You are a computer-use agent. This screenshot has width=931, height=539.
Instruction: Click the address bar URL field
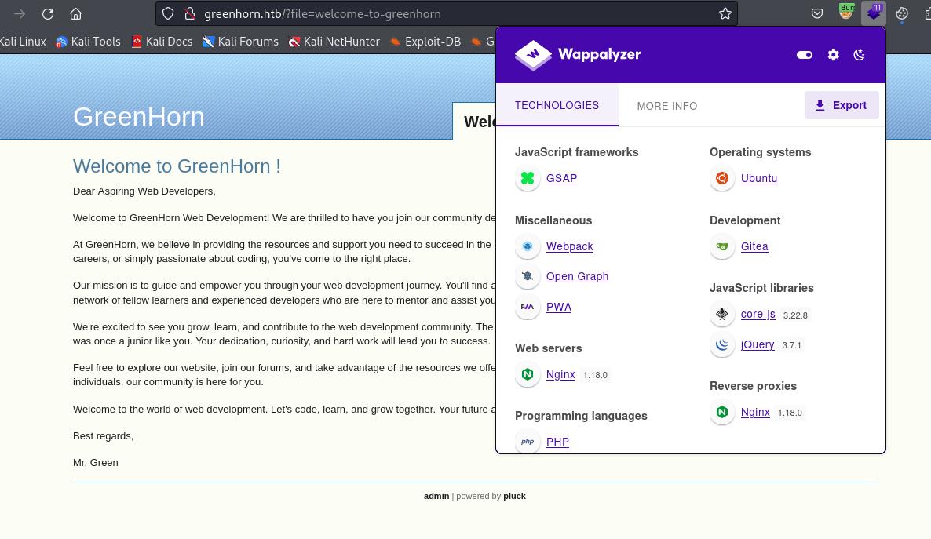(447, 13)
